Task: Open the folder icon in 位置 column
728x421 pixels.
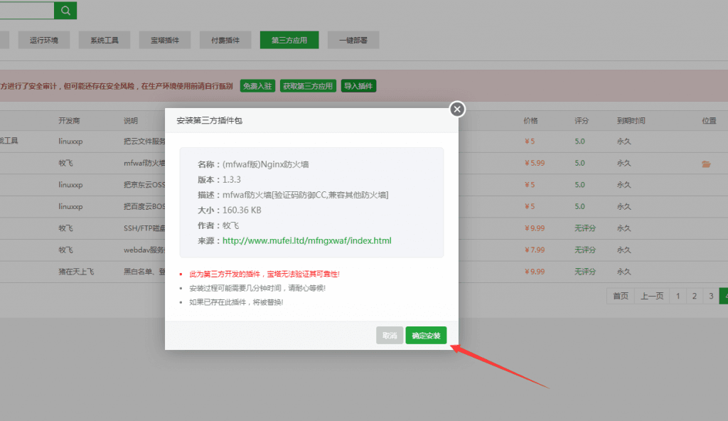Action: (x=706, y=164)
